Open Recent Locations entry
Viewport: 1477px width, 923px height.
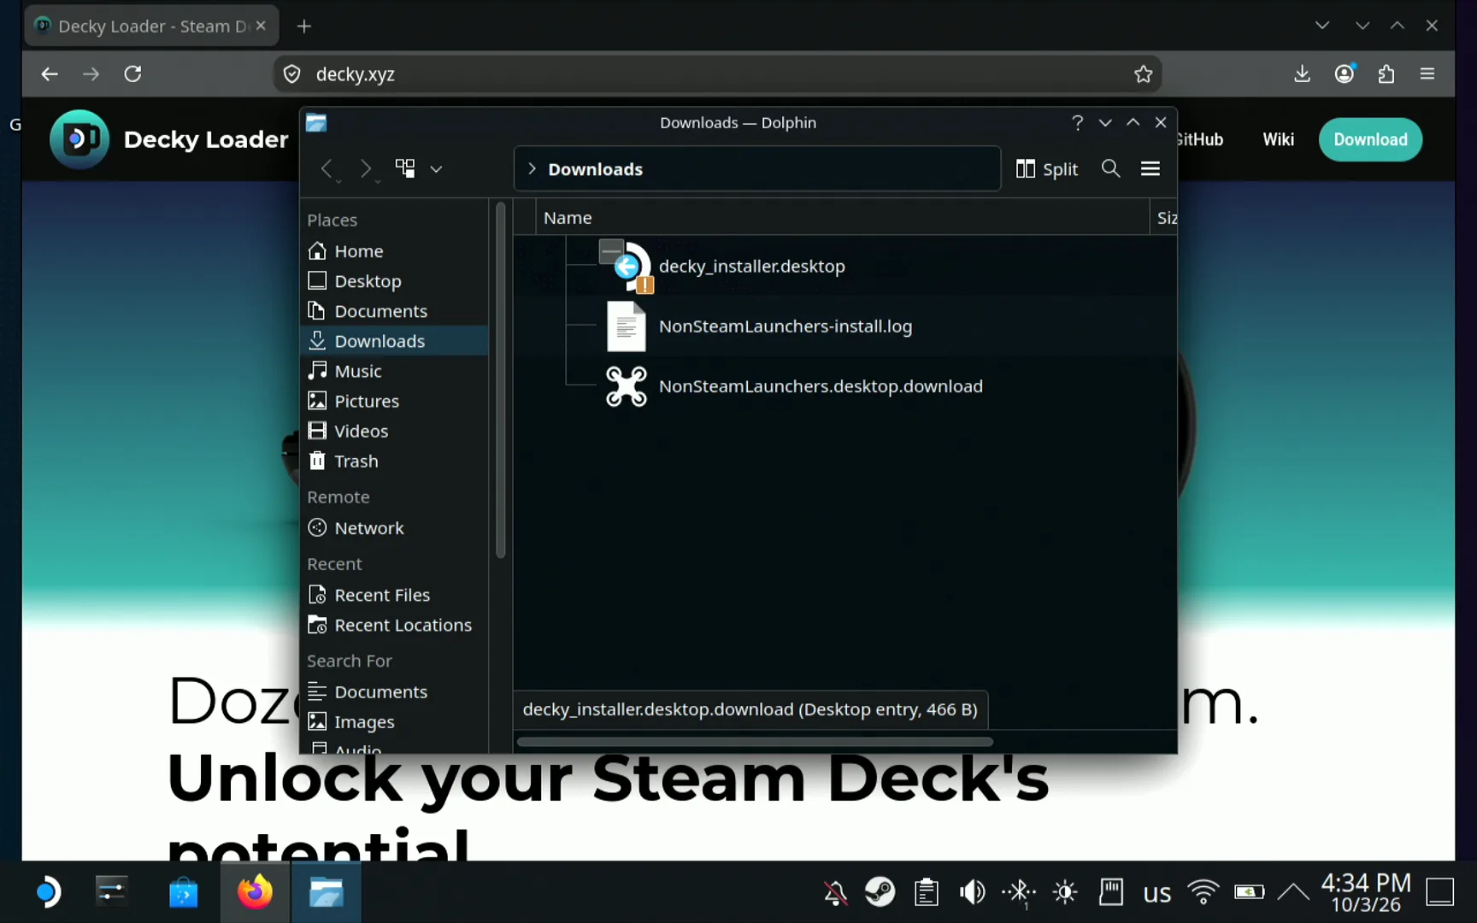tap(394, 625)
